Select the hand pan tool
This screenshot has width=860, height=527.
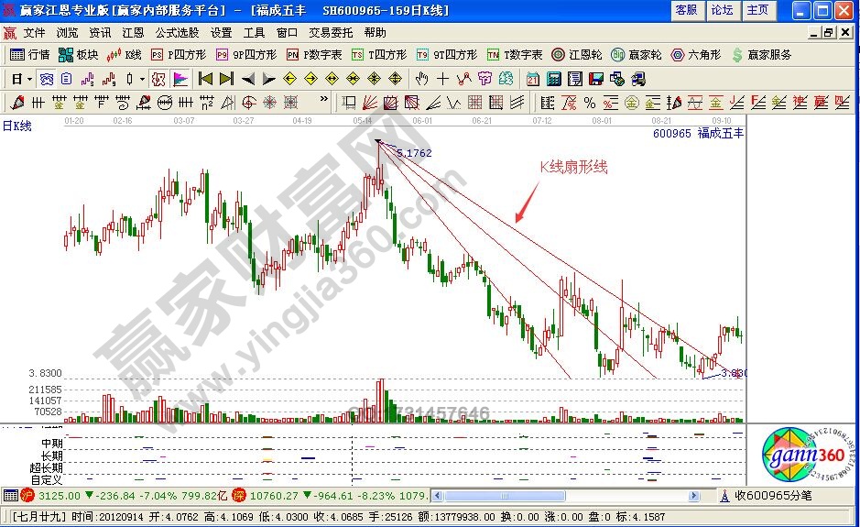(x=422, y=79)
